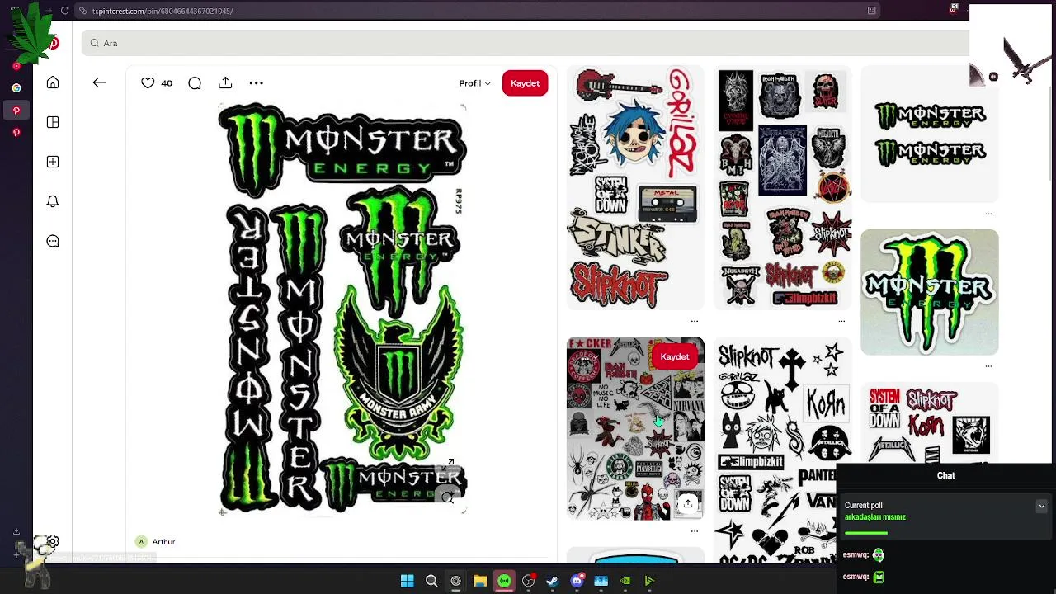Open Steam from the taskbar

553,581
